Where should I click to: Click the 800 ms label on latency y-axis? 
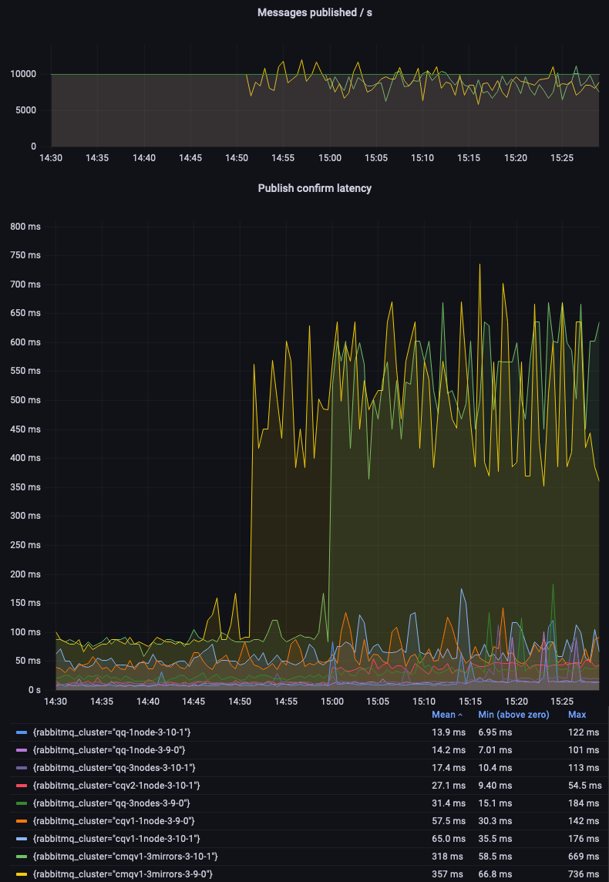pos(25,227)
